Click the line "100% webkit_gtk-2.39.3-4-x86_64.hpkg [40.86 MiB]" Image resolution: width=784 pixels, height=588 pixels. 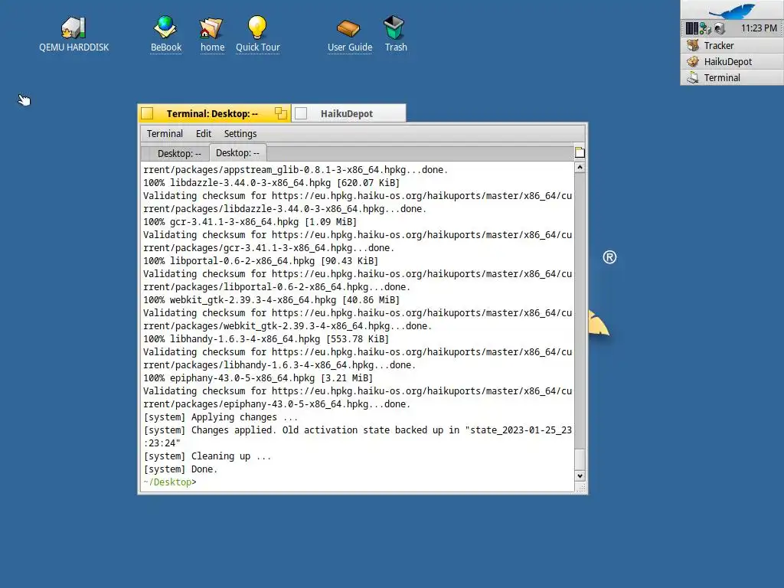point(272,300)
